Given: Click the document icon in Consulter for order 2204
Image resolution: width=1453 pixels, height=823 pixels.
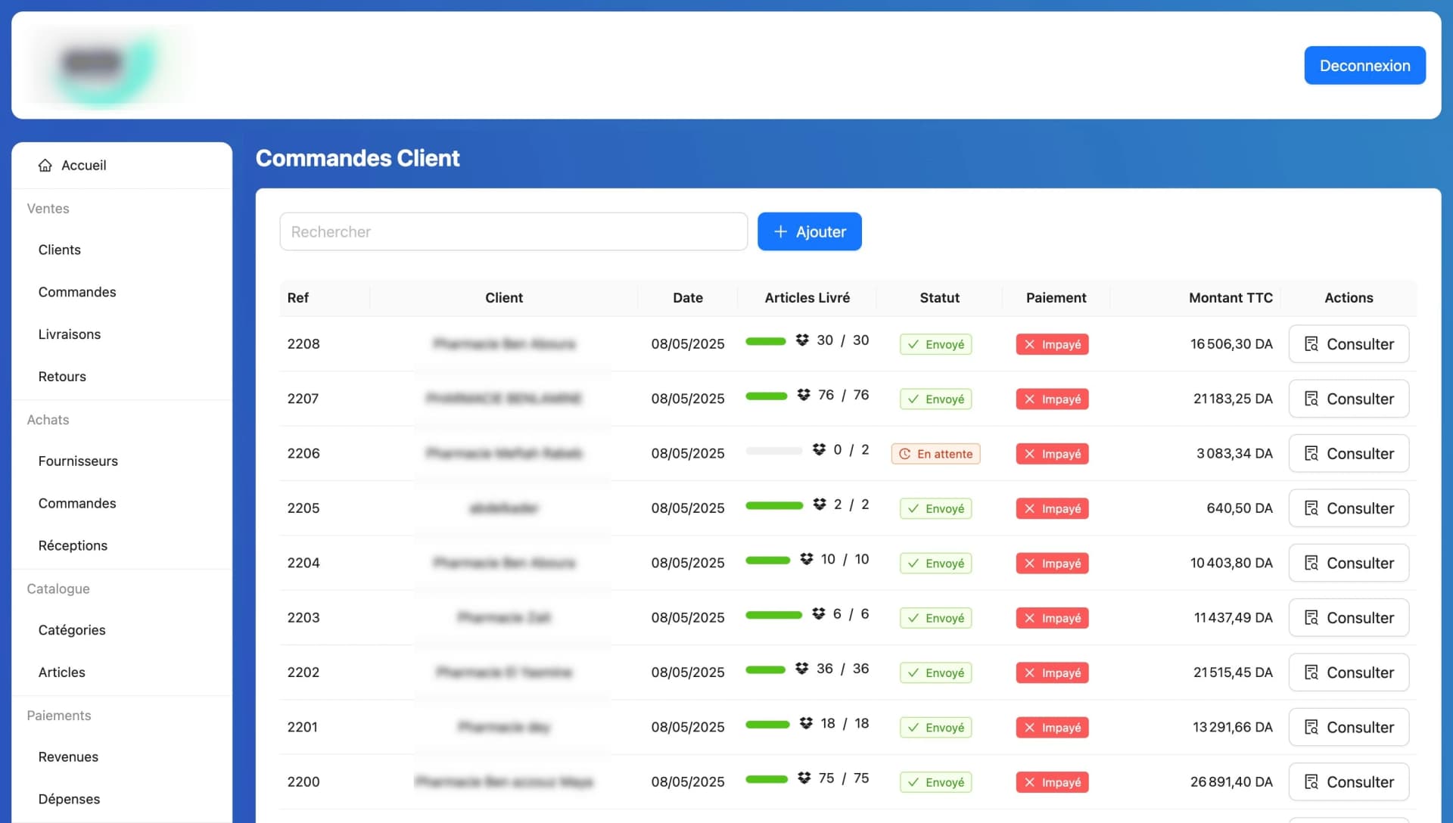Looking at the screenshot, I should (x=1311, y=563).
